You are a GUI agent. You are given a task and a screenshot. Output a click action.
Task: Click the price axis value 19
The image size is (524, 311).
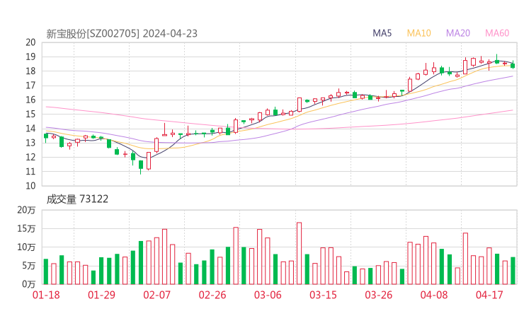point(30,57)
